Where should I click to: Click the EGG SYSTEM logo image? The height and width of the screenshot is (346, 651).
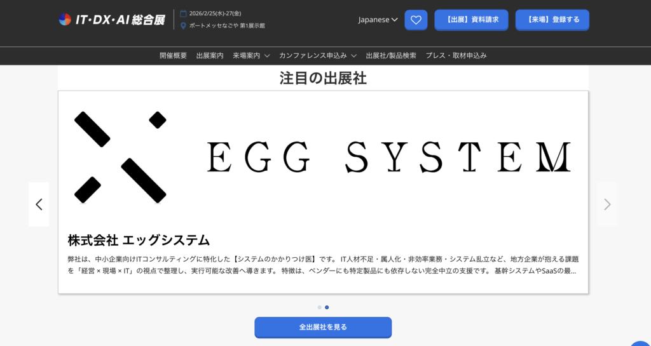tap(323, 157)
